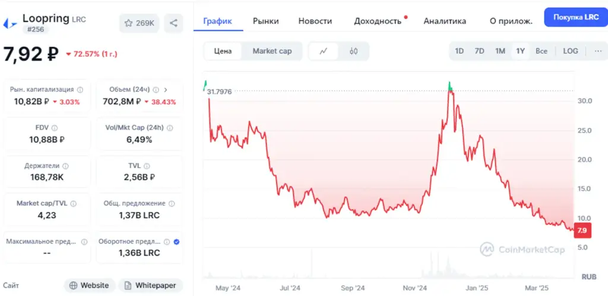Screen dimensions: 608x296
Task: Click the Loopring logo icon
Action: (10, 24)
